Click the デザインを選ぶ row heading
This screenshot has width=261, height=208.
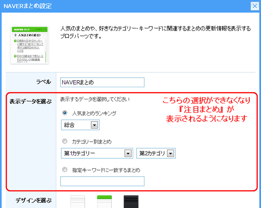tap(33, 200)
